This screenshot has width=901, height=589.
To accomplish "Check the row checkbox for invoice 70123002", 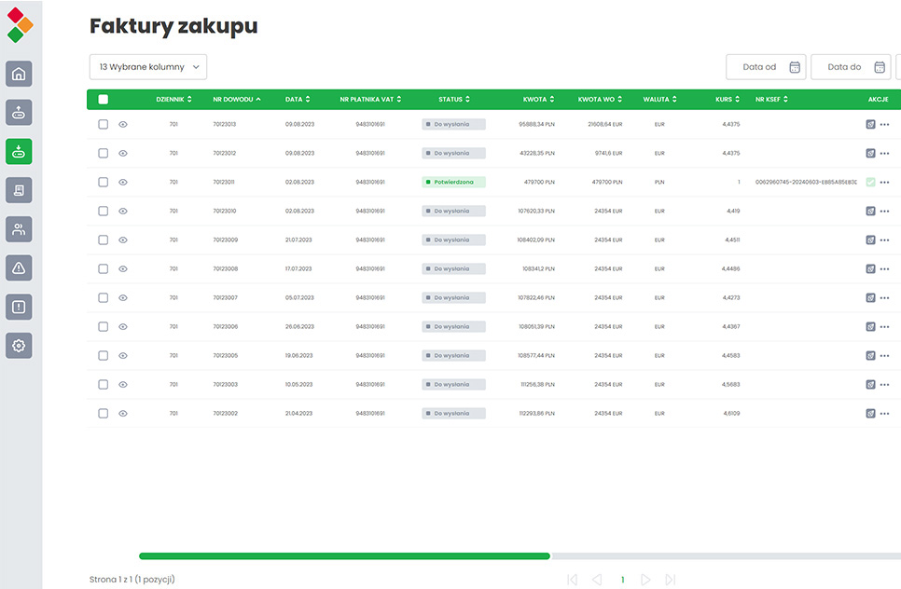I will tap(104, 413).
